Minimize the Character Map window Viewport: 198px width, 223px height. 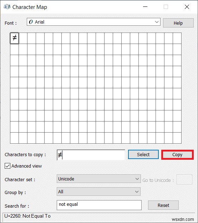pos(145,7)
